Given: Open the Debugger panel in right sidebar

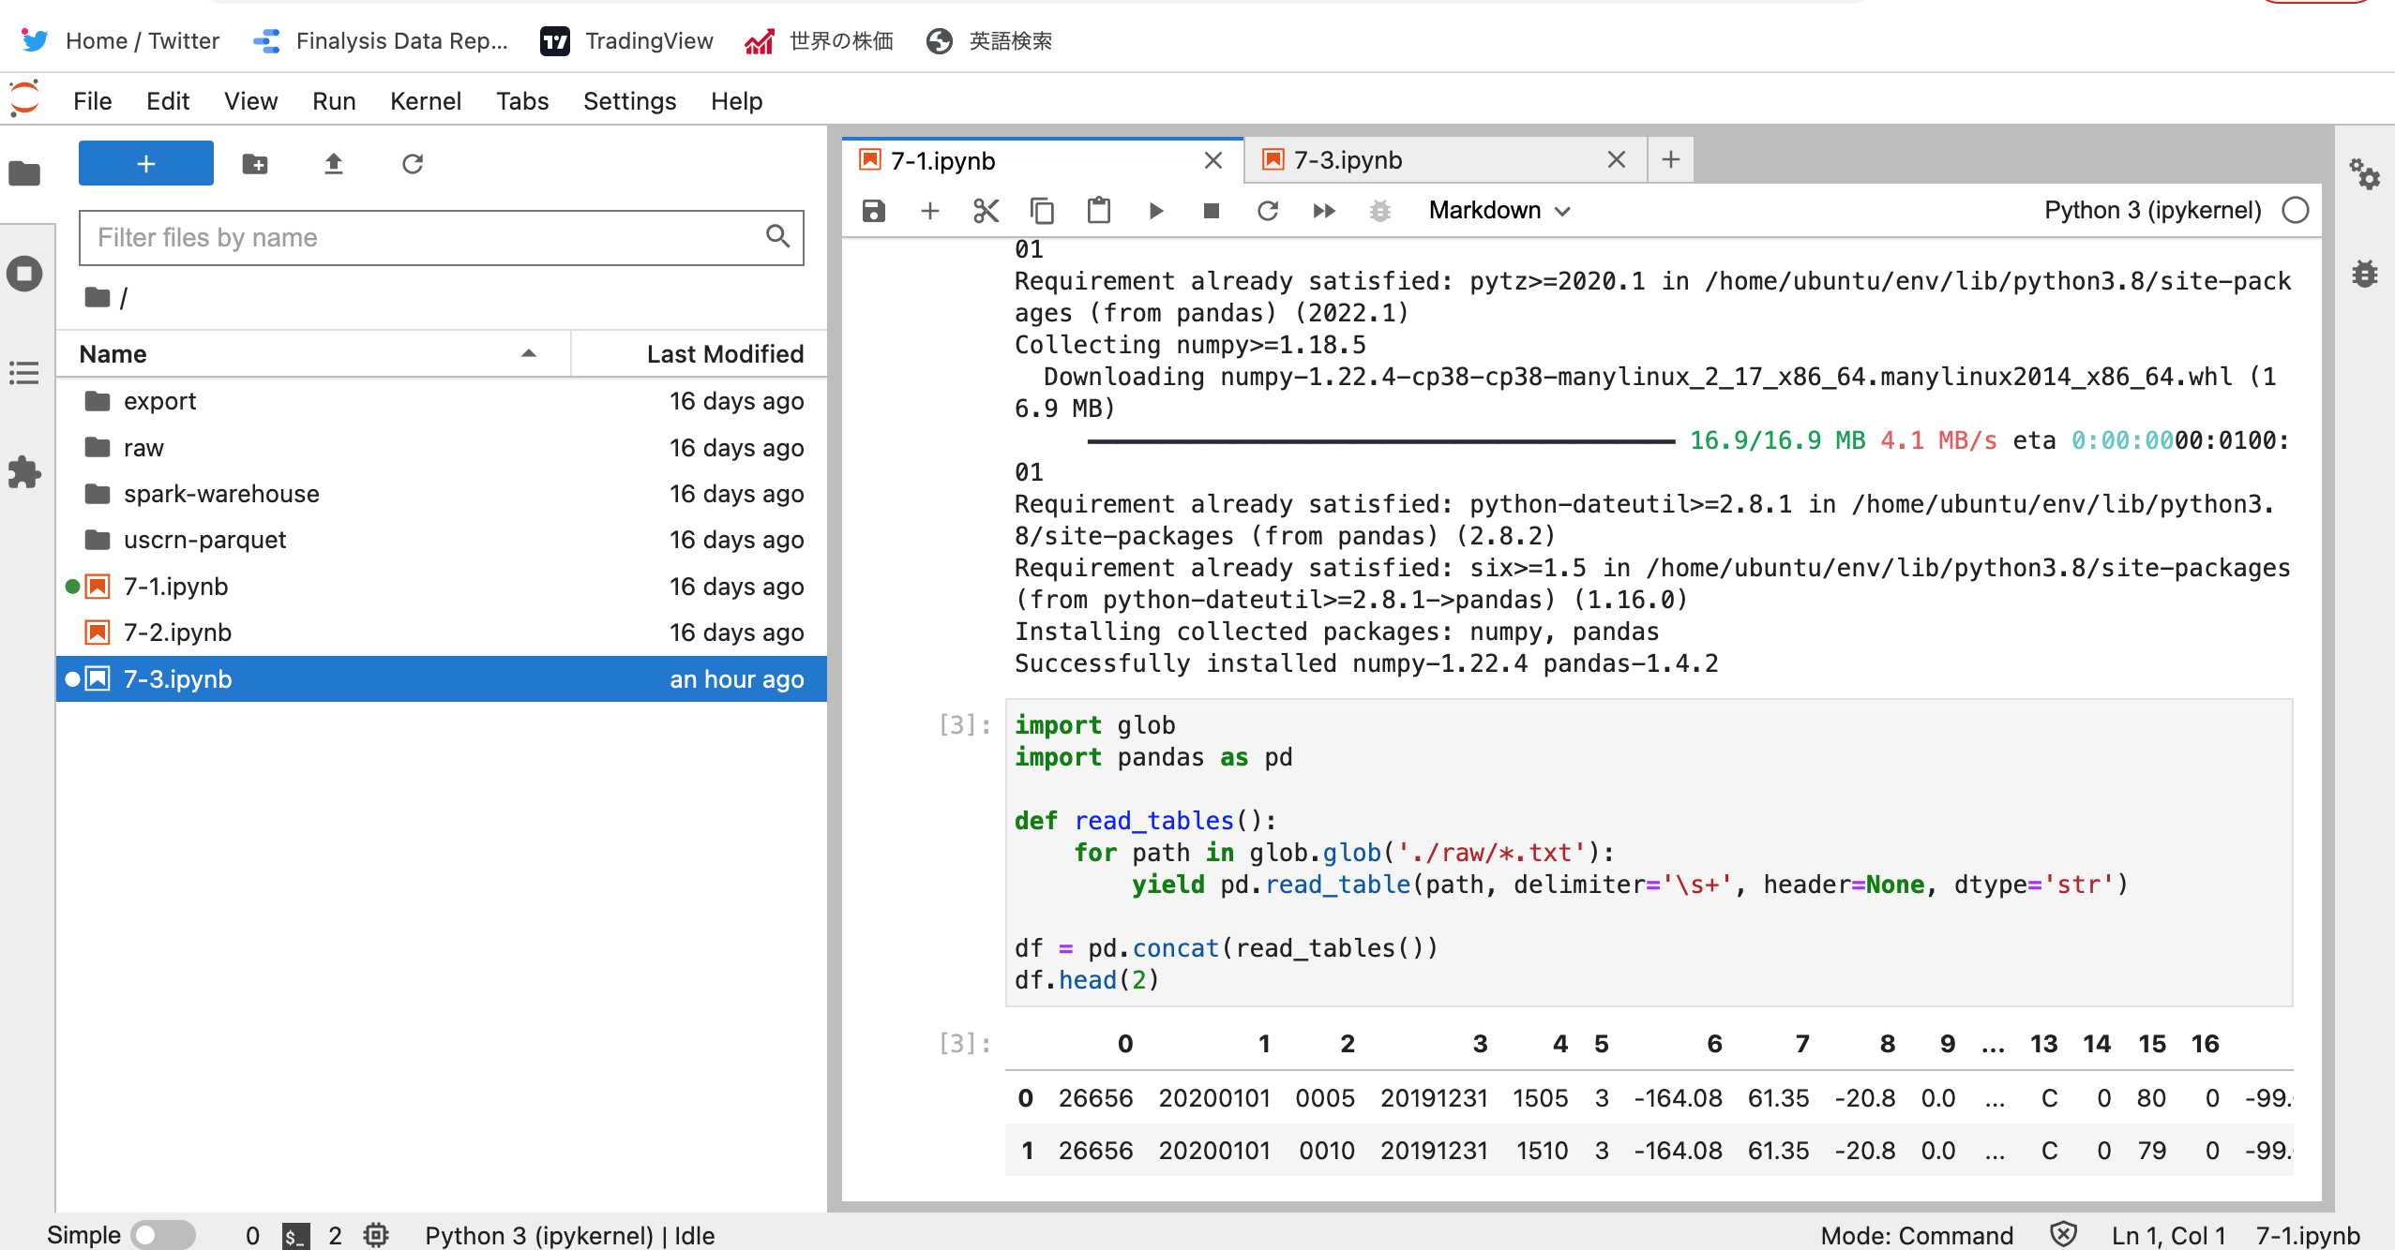Looking at the screenshot, I should 2365,274.
